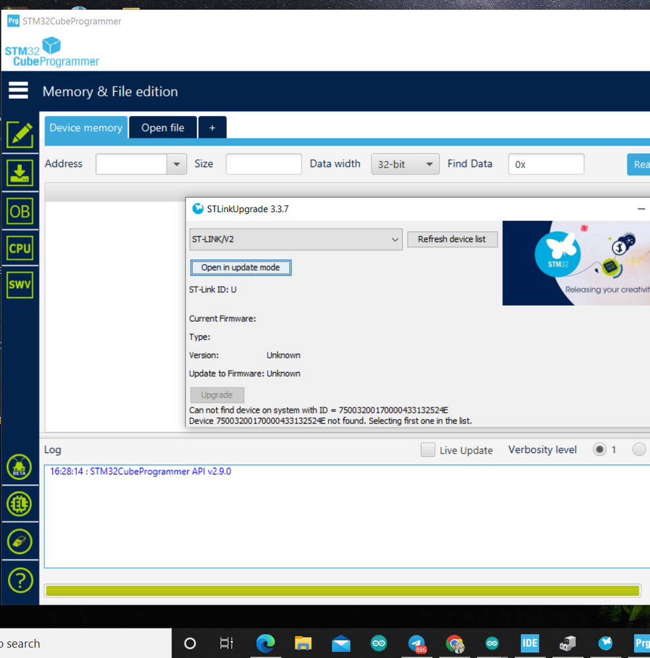The height and width of the screenshot is (658, 650).
Task: Open Task View on taskbar
Action: pos(226,643)
